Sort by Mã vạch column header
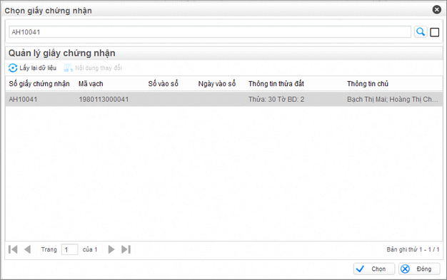This screenshot has width=447, height=280. [91, 83]
